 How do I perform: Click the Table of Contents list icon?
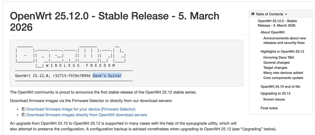(x=253, y=14)
